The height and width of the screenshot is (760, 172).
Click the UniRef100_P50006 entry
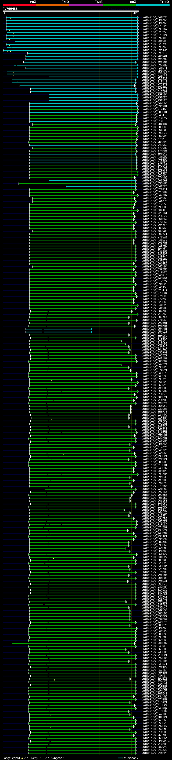click(154, 136)
